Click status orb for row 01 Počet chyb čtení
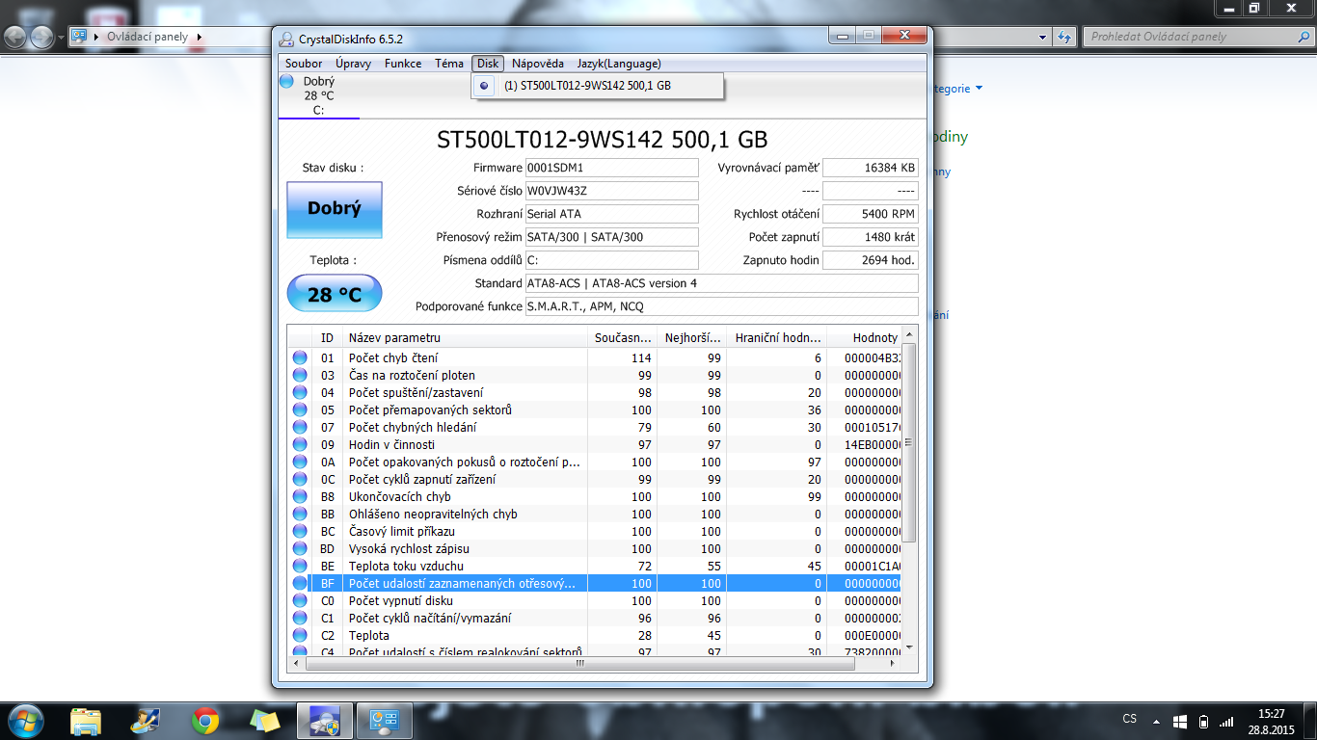 pos(300,357)
